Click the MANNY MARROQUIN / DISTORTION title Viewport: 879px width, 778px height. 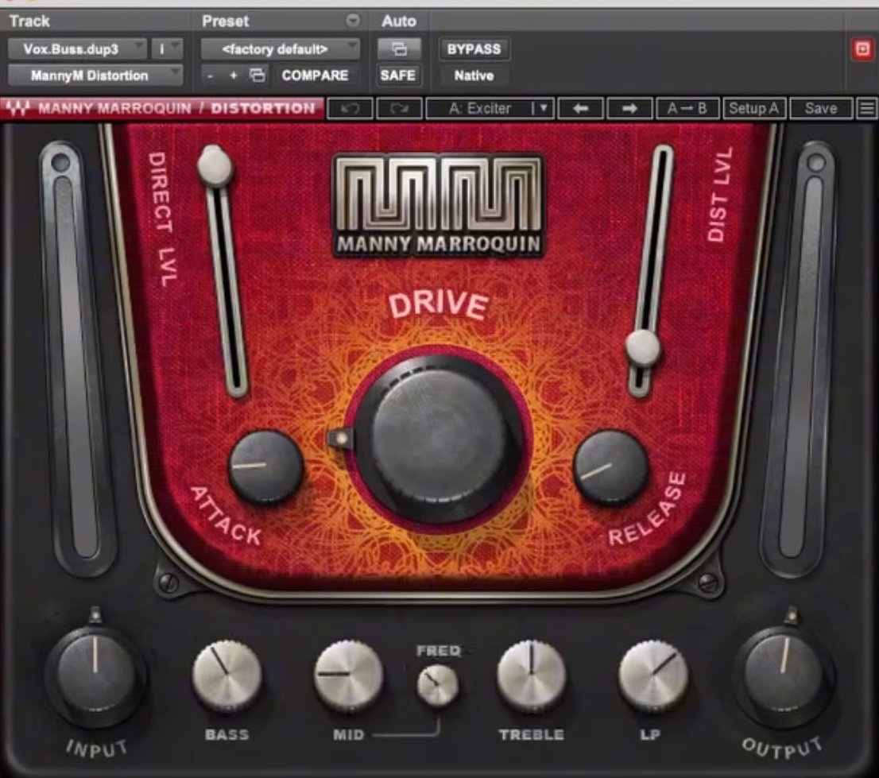point(176,108)
